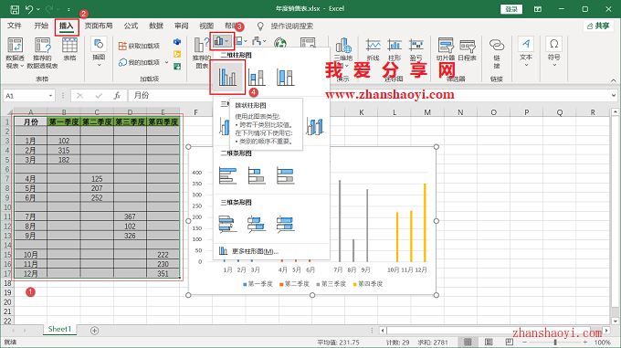Image resolution: width=621 pixels, height=348 pixels.
Task: Open the Text (文本) dropdown
Action: tap(526, 52)
